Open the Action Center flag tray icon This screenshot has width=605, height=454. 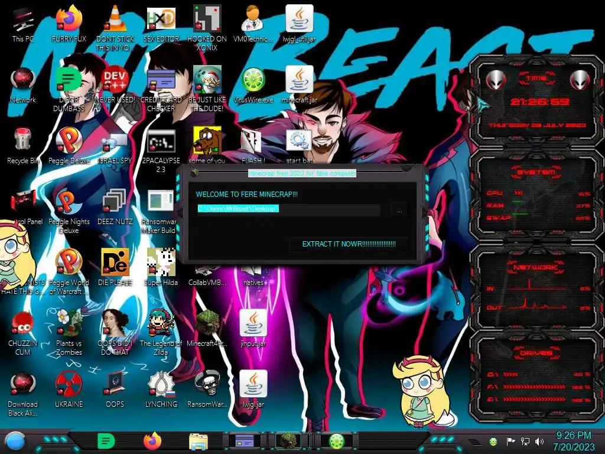coord(510,442)
